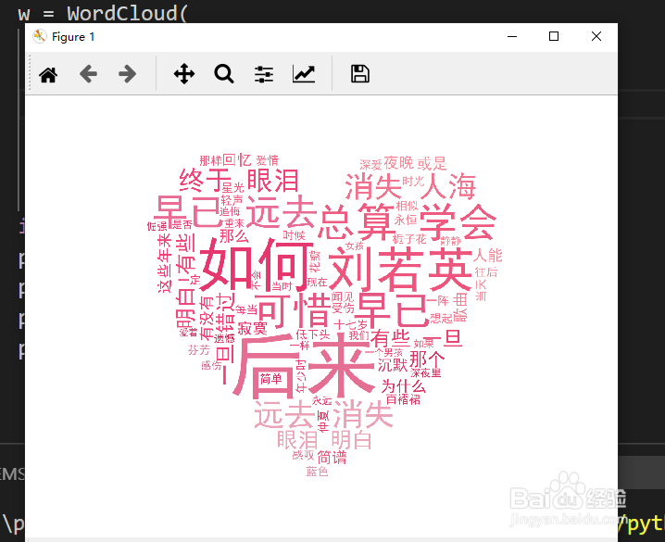
Task: Click the Figure 1 window matplotlib logo
Action: click(x=40, y=36)
